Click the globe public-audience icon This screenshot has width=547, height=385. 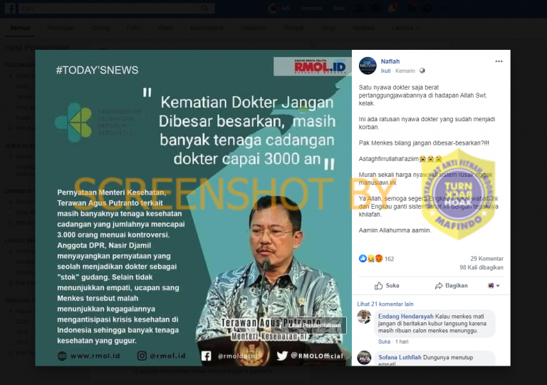coord(422,71)
